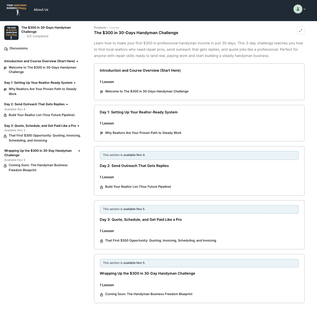Open the About Us menu item
Screen dimensions: 317x314
[41, 10]
